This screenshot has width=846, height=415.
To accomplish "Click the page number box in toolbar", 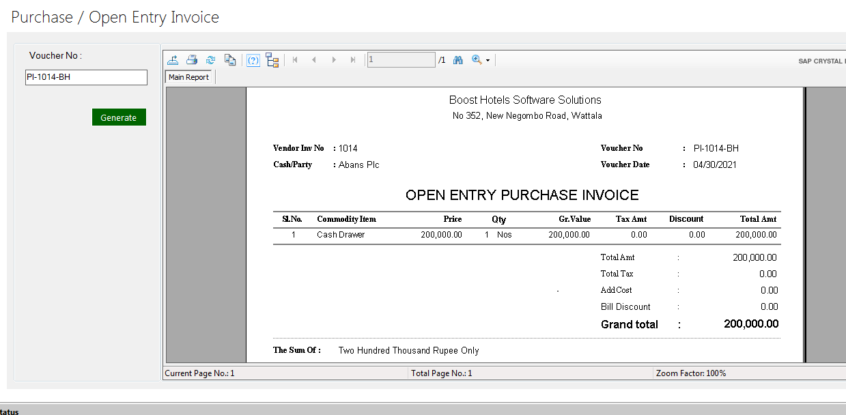I will [401, 60].
